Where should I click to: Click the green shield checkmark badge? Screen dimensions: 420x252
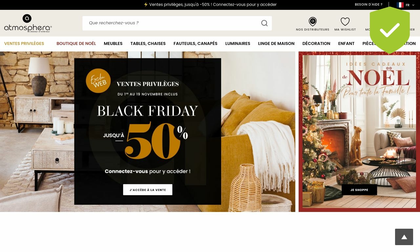pyautogui.click(x=390, y=30)
